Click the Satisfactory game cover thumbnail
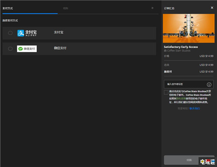 [x=189, y=28]
